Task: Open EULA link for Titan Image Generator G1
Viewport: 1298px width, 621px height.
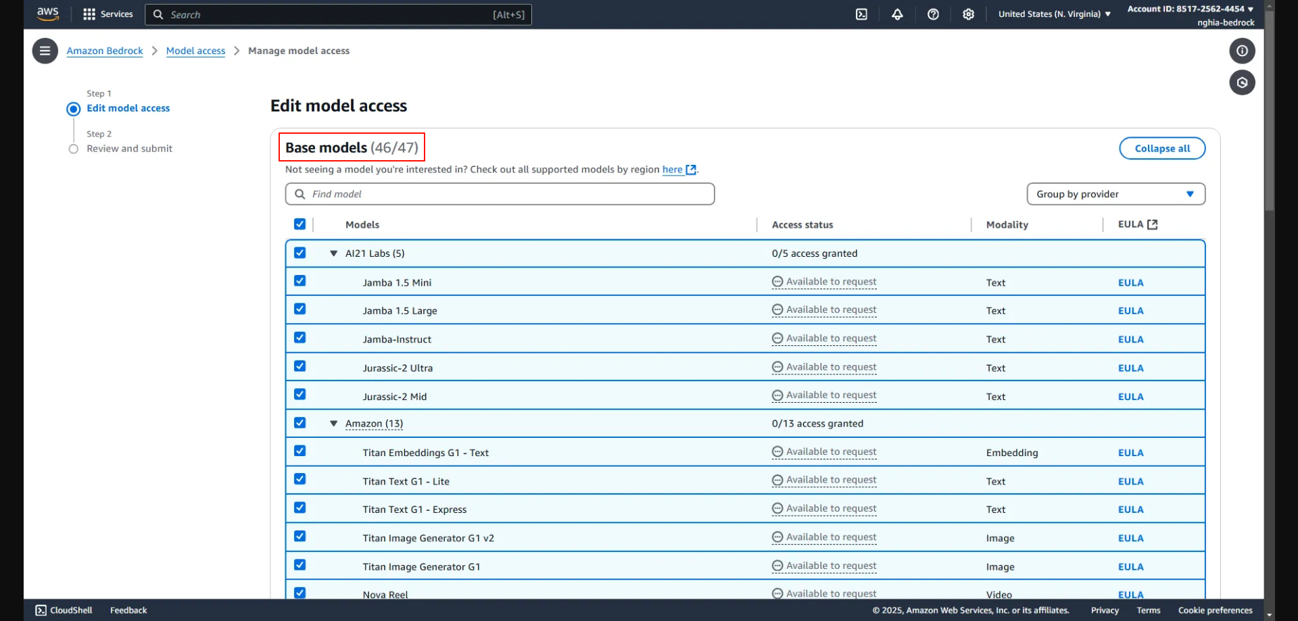Action: coord(1130,567)
